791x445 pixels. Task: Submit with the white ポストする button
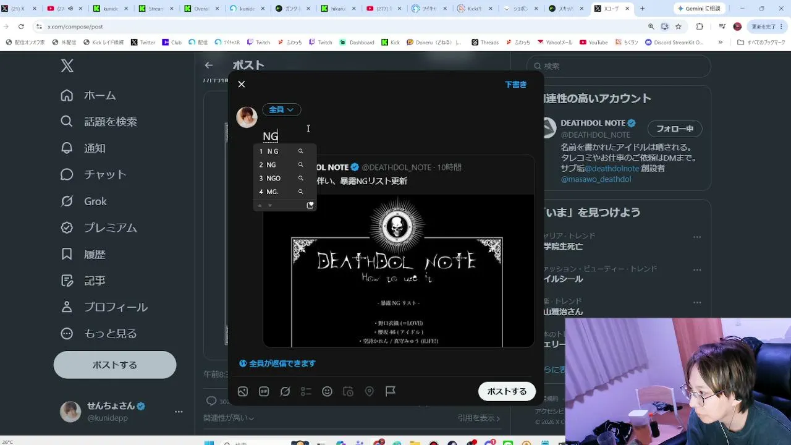pyautogui.click(x=507, y=391)
